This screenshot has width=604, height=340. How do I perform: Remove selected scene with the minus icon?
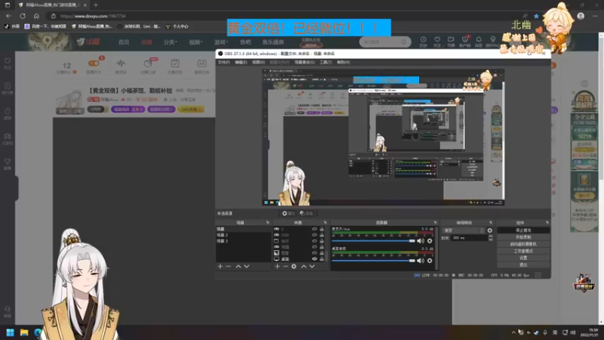[229, 267]
